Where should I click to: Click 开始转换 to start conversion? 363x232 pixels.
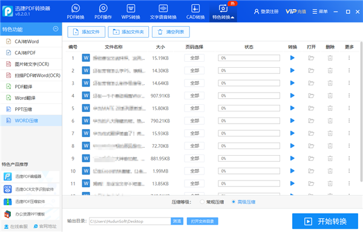pos(325,221)
